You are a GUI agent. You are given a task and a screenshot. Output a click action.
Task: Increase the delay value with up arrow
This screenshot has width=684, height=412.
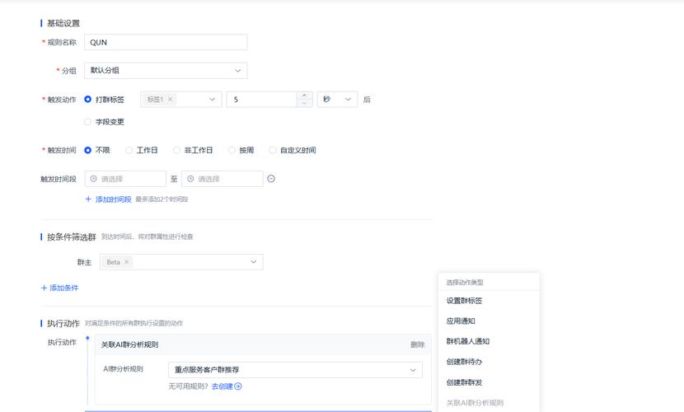coord(304,96)
